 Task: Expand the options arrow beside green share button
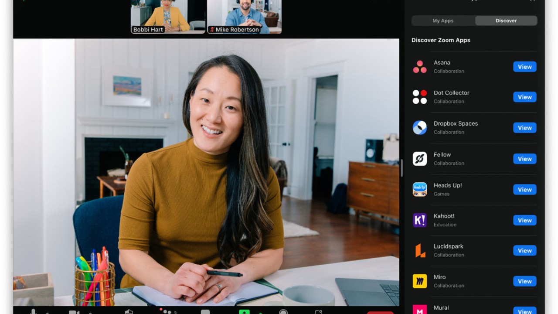point(261,312)
